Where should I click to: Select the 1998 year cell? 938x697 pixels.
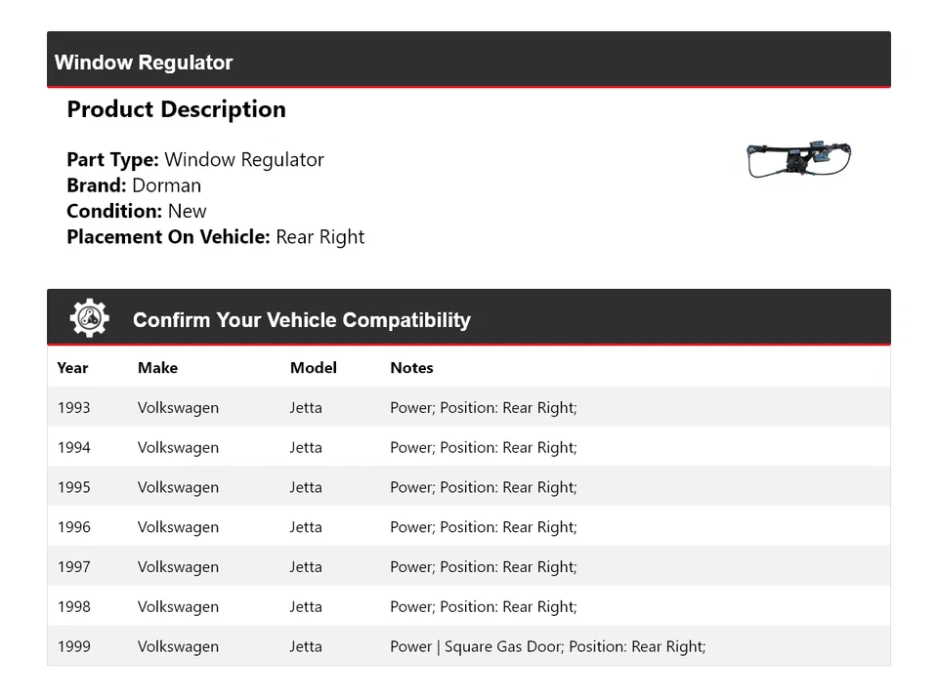tap(73, 607)
